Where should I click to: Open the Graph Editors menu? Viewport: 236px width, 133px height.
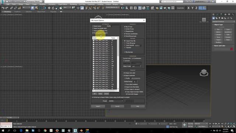63,4
